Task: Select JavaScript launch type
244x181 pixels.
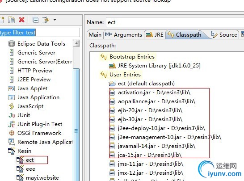Action: click(30, 106)
